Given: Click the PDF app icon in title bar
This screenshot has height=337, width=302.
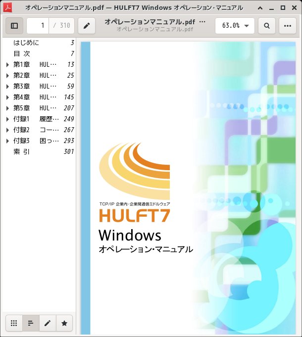Looking at the screenshot, I should [x=8, y=8].
